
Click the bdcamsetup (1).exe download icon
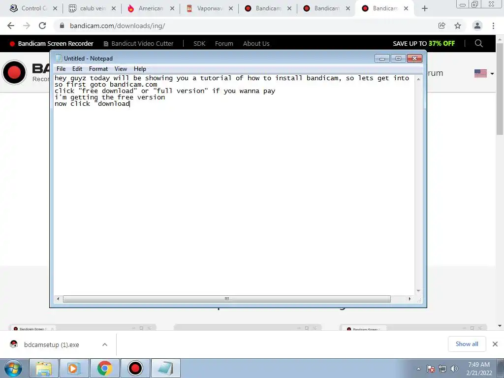14,344
